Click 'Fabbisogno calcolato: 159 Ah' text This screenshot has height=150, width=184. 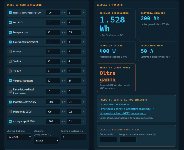coord(154,24)
